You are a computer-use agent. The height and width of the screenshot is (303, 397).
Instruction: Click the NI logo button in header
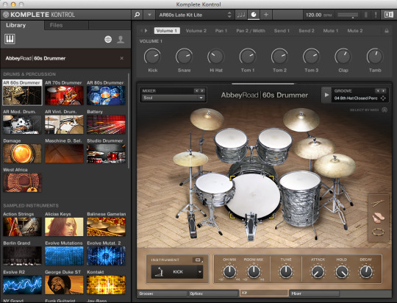pos(388,15)
